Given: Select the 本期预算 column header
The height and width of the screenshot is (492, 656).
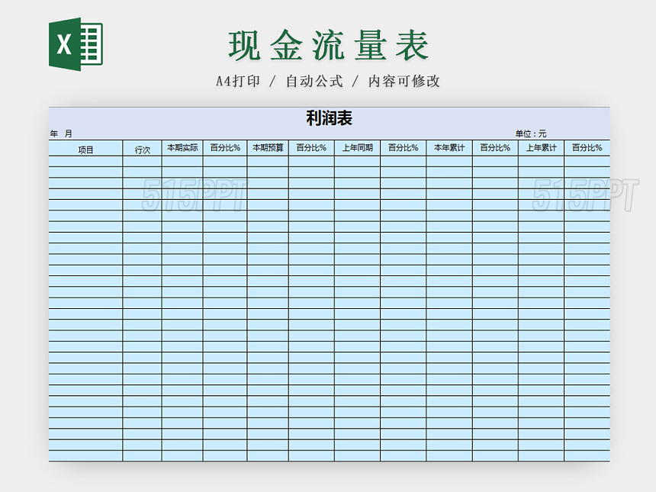Looking at the screenshot, I should pos(269,148).
